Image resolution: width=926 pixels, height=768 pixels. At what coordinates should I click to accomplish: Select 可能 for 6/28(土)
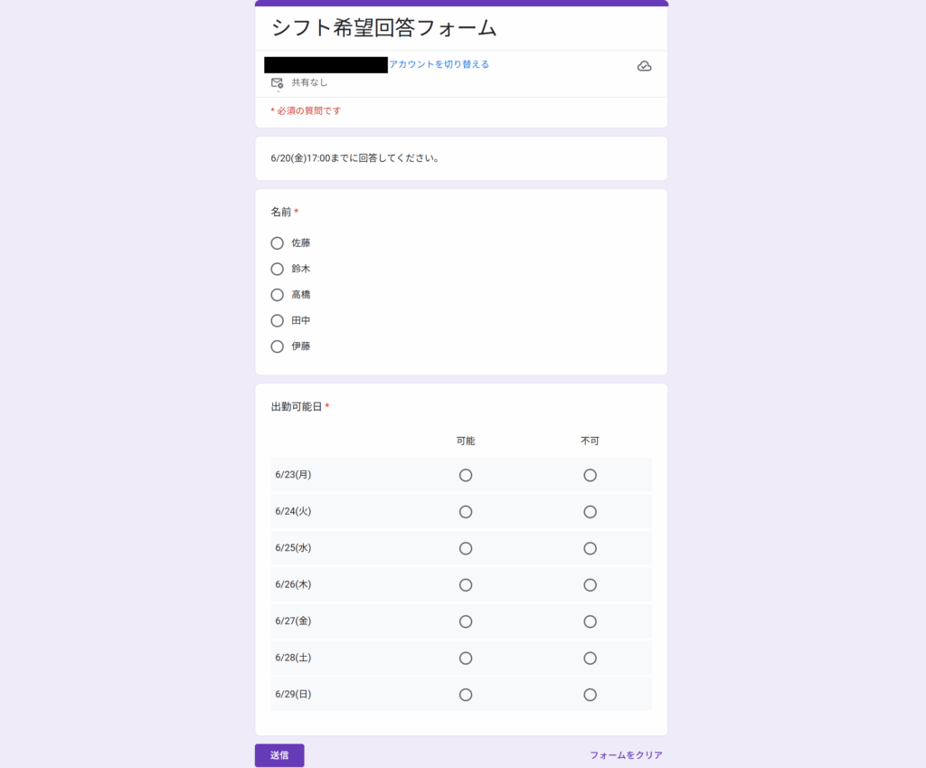[x=466, y=659]
